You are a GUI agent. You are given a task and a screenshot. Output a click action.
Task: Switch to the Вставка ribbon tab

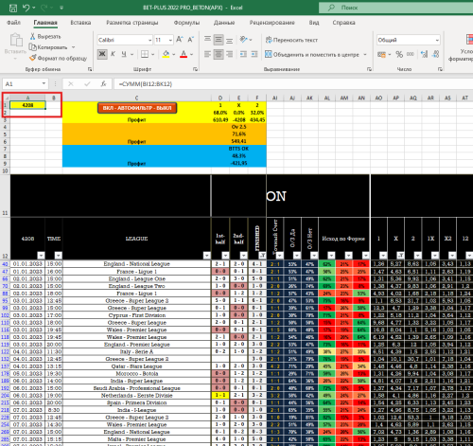(80, 23)
